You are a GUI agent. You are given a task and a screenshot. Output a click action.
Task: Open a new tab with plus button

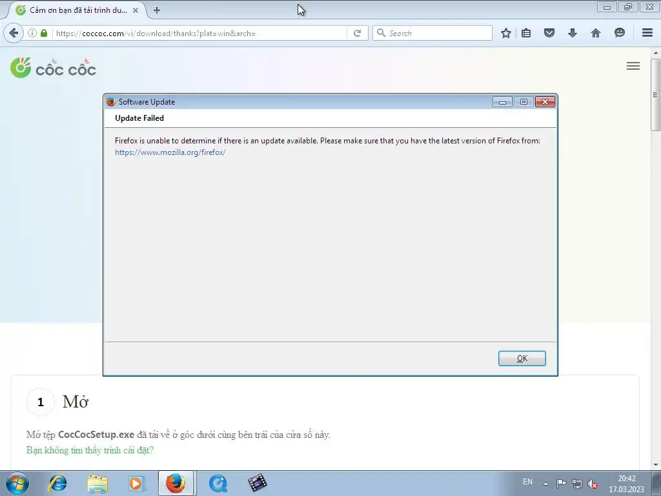click(157, 10)
